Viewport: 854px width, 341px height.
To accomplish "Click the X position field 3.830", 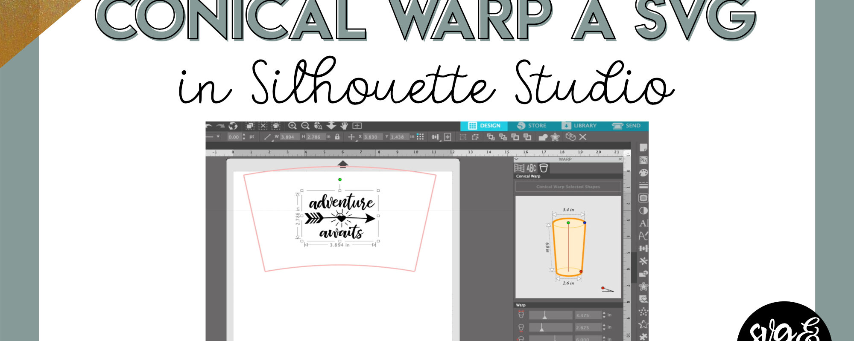I will pos(373,137).
